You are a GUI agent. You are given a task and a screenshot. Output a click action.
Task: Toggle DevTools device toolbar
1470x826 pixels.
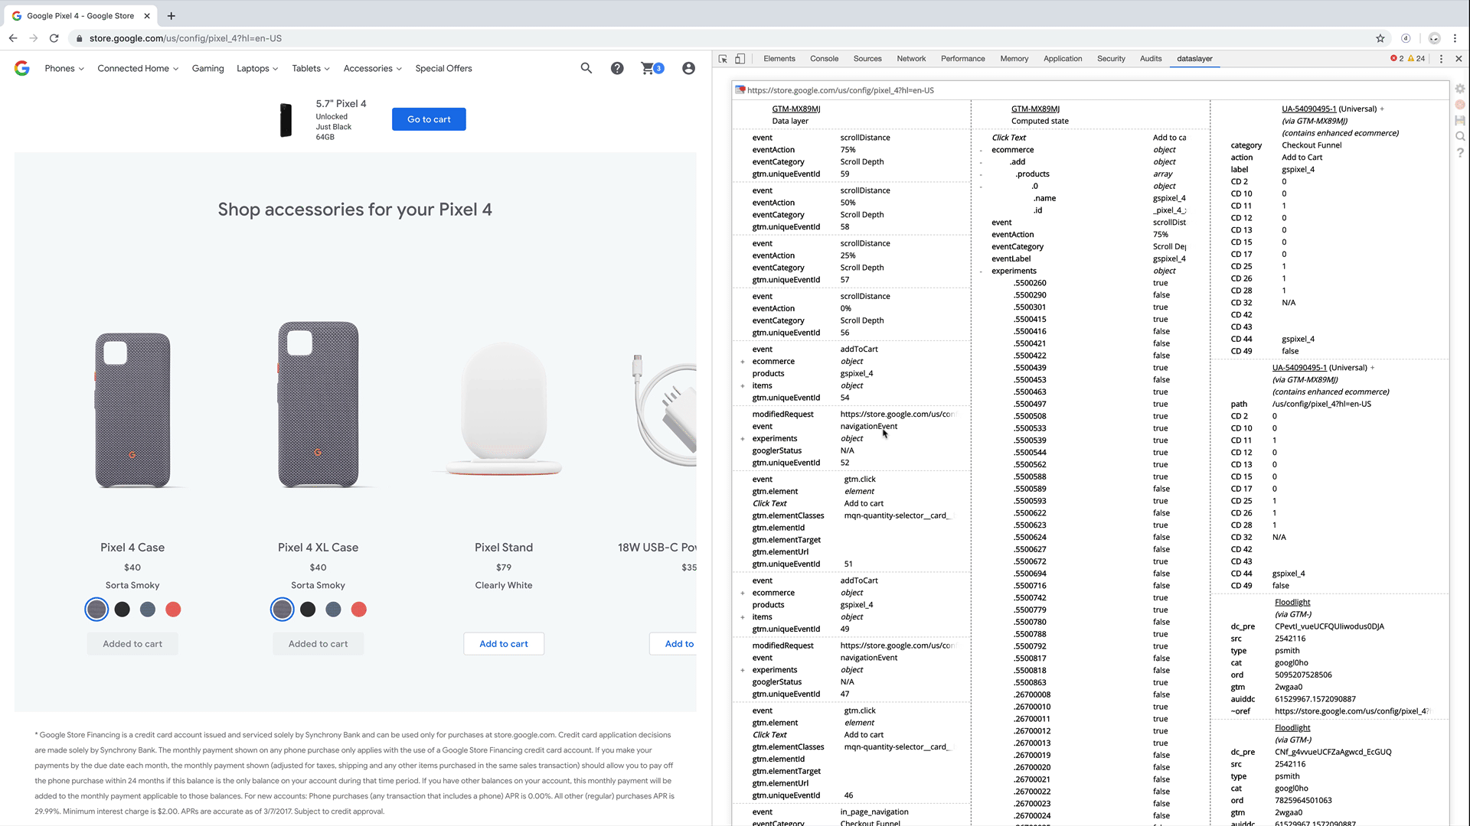[740, 59]
